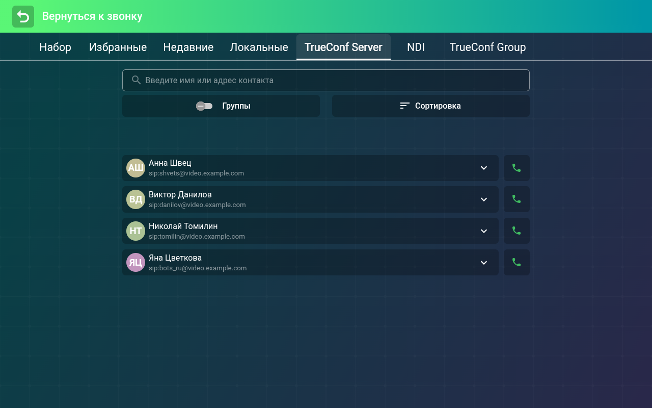Screen dimensions: 652x408
Task: Click the magnifier icon in search field
Action: 136,80
